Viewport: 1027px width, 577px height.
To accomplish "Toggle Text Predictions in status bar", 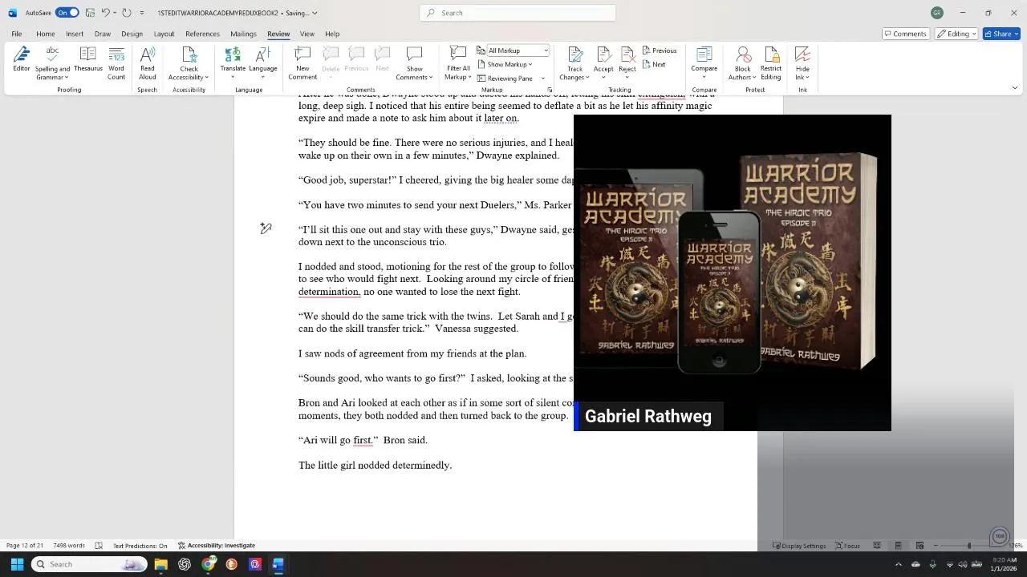I will pos(140,546).
